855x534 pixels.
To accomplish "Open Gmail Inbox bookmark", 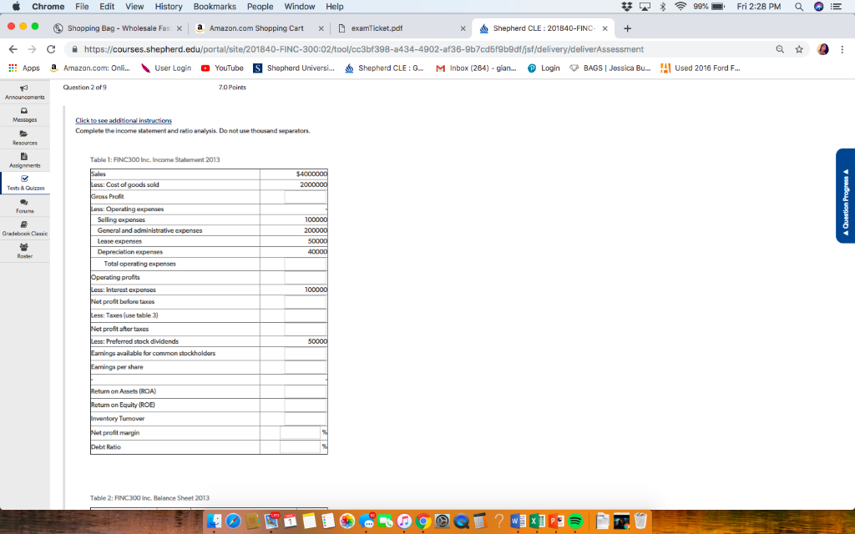I will tap(476, 68).
